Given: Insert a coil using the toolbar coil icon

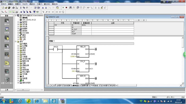Looking at the screenshot, I should pyautogui.click(x=60, y=12).
